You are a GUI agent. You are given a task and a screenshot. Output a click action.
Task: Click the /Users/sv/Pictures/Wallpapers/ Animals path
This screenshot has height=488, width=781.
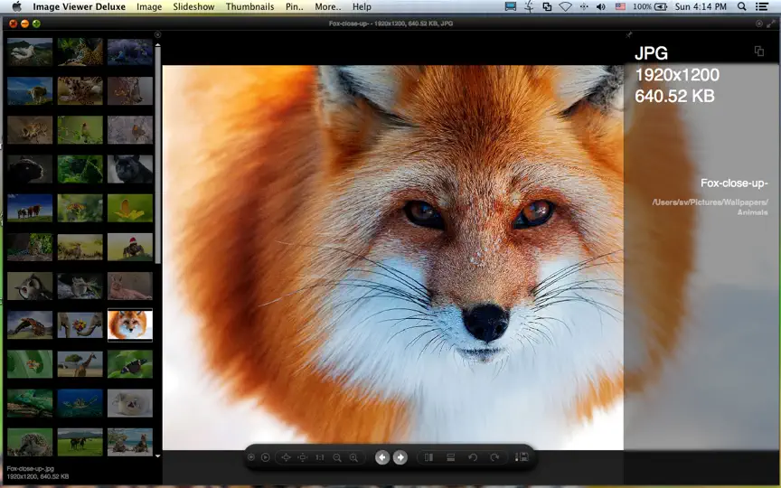(710, 207)
